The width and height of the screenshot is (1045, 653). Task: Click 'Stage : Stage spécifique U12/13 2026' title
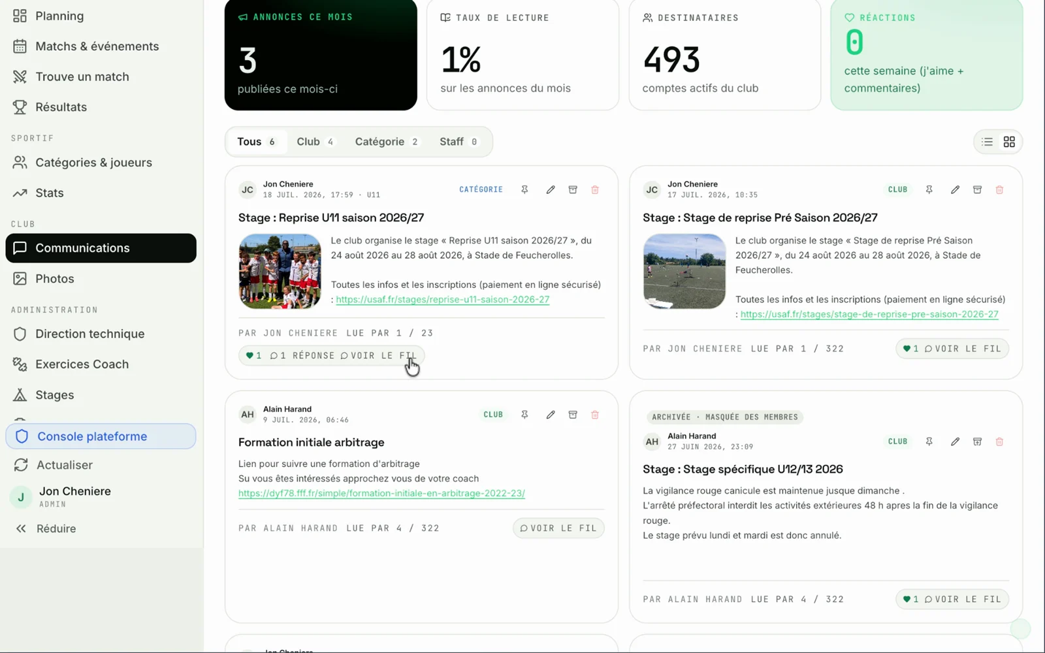[743, 470]
